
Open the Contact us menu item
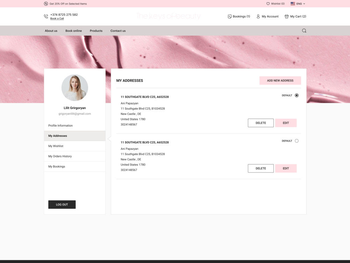click(118, 31)
